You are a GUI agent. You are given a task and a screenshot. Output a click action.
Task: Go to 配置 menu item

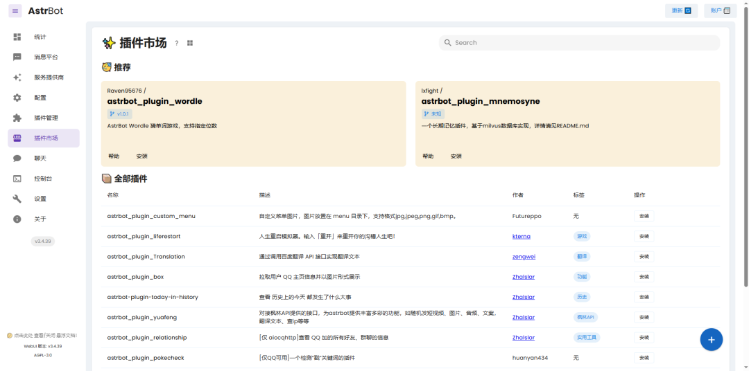44,98
